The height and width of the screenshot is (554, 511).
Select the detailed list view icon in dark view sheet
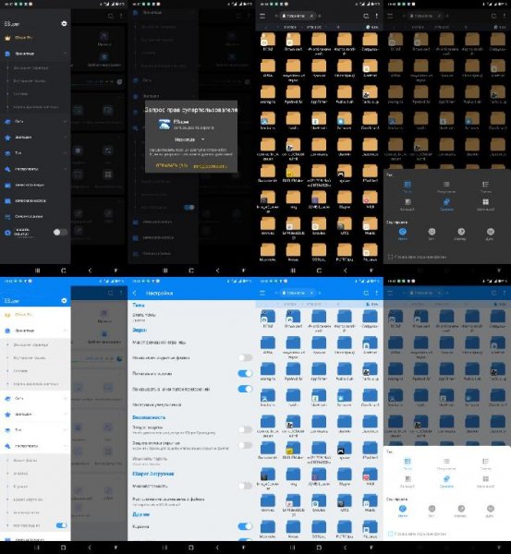(x=485, y=185)
